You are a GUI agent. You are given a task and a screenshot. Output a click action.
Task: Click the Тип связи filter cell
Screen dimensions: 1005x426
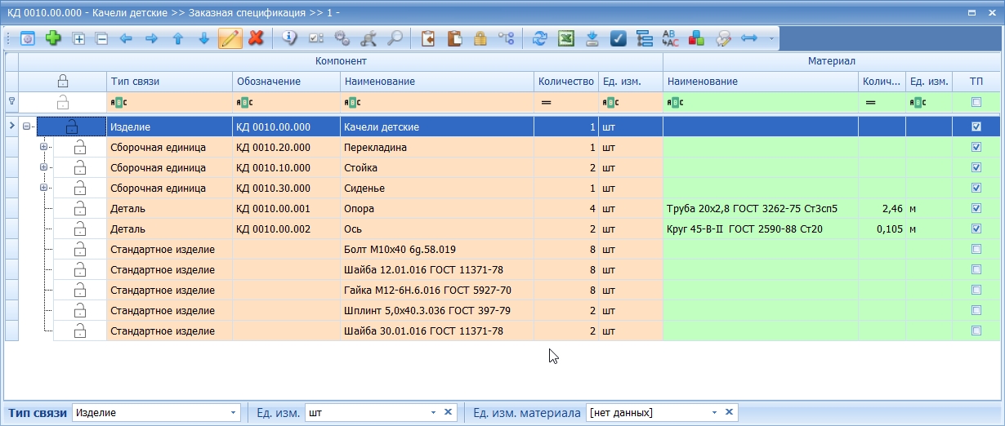pyautogui.click(x=169, y=102)
